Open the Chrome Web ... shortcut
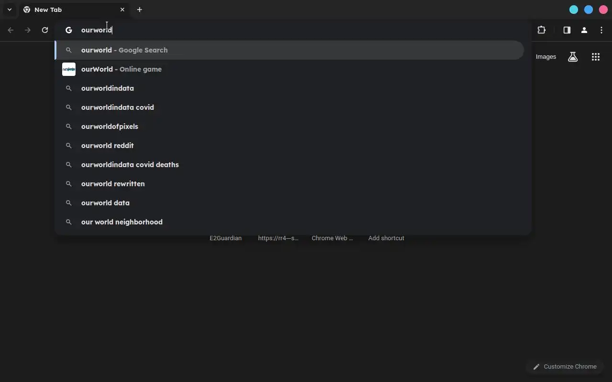The image size is (612, 382). coord(332,238)
